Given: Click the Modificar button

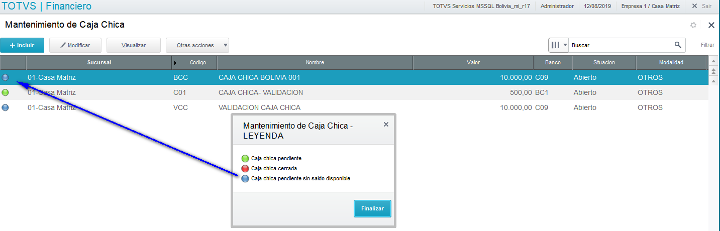Looking at the screenshot, I should point(75,45).
